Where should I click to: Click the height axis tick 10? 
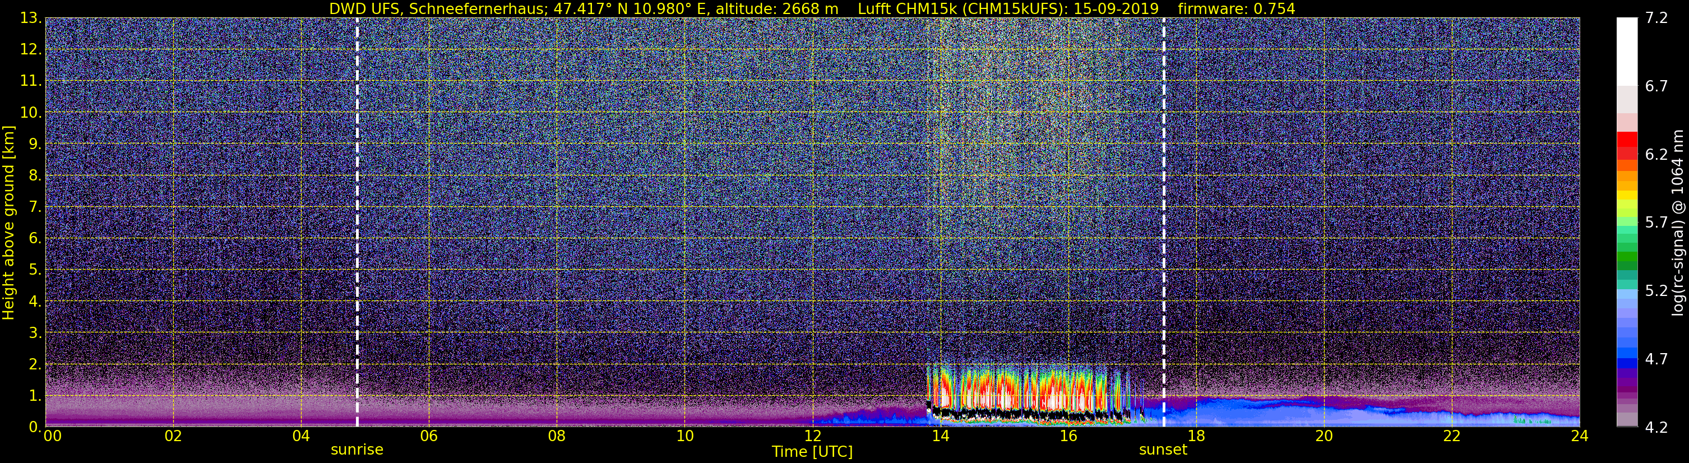(31, 113)
